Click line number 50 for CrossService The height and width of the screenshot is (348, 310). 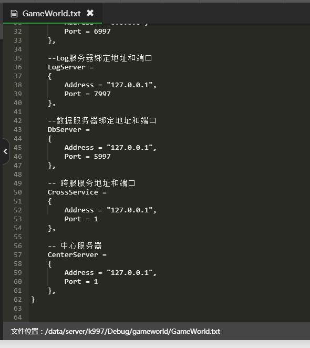pyautogui.click(x=18, y=192)
